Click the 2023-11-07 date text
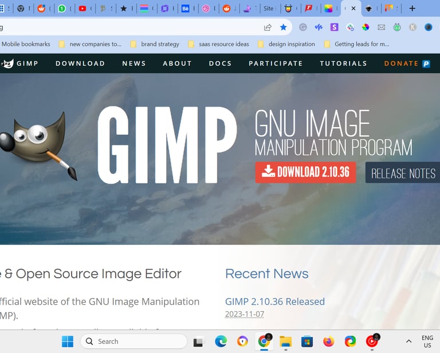This screenshot has width=440, height=353. click(245, 314)
